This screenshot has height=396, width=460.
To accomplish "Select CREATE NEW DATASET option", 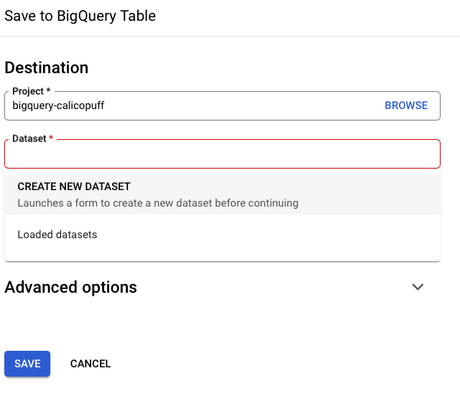I will [x=222, y=195].
